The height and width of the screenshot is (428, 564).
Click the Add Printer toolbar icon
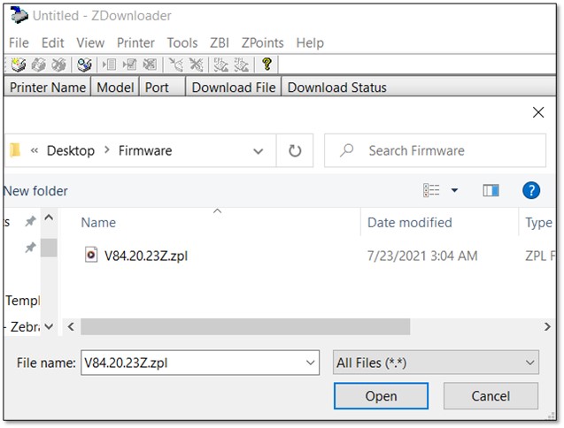[x=19, y=65]
